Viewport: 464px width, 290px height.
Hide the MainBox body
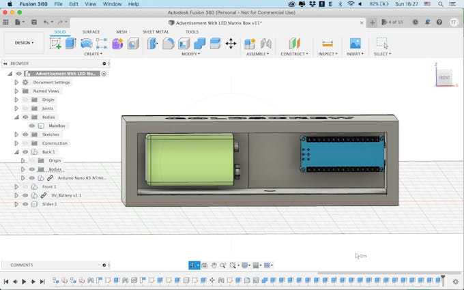pyautogui.click(x=31, y=126)
